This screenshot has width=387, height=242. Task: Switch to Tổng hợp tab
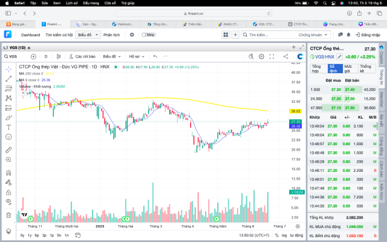pos(319,68)
